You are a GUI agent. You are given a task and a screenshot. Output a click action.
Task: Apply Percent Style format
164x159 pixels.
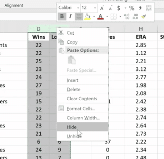coord(132,8)
